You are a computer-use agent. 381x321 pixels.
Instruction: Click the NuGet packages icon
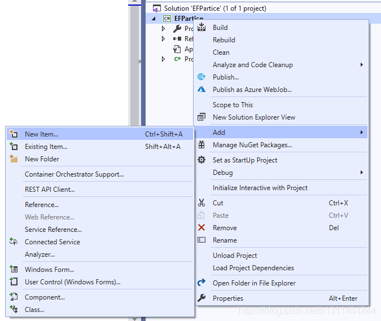point(202,145)
